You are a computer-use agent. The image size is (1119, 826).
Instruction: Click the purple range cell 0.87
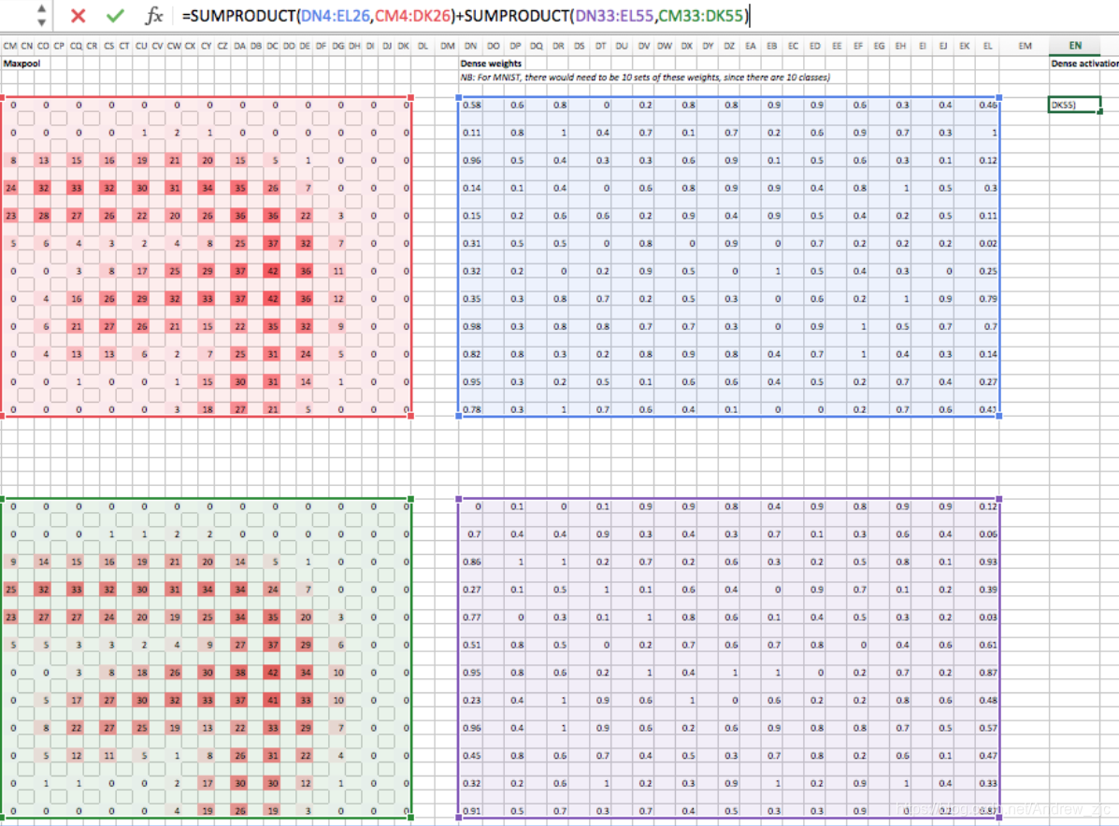coord(988,673)
